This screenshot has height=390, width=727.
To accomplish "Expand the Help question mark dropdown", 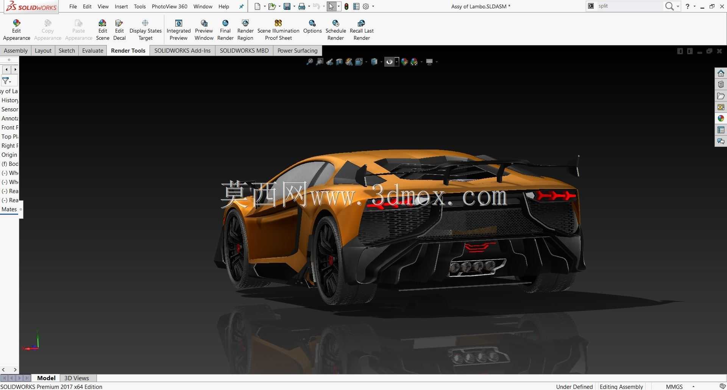I will [x=694, y=6].
